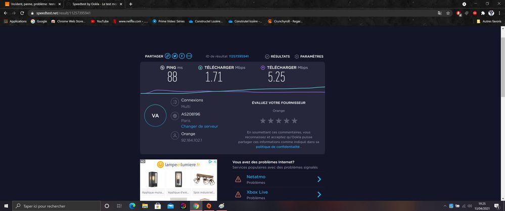Click Taper ici pour rechercher box
505x211 pixels.
pyautogui.click(x=57, y=206)
